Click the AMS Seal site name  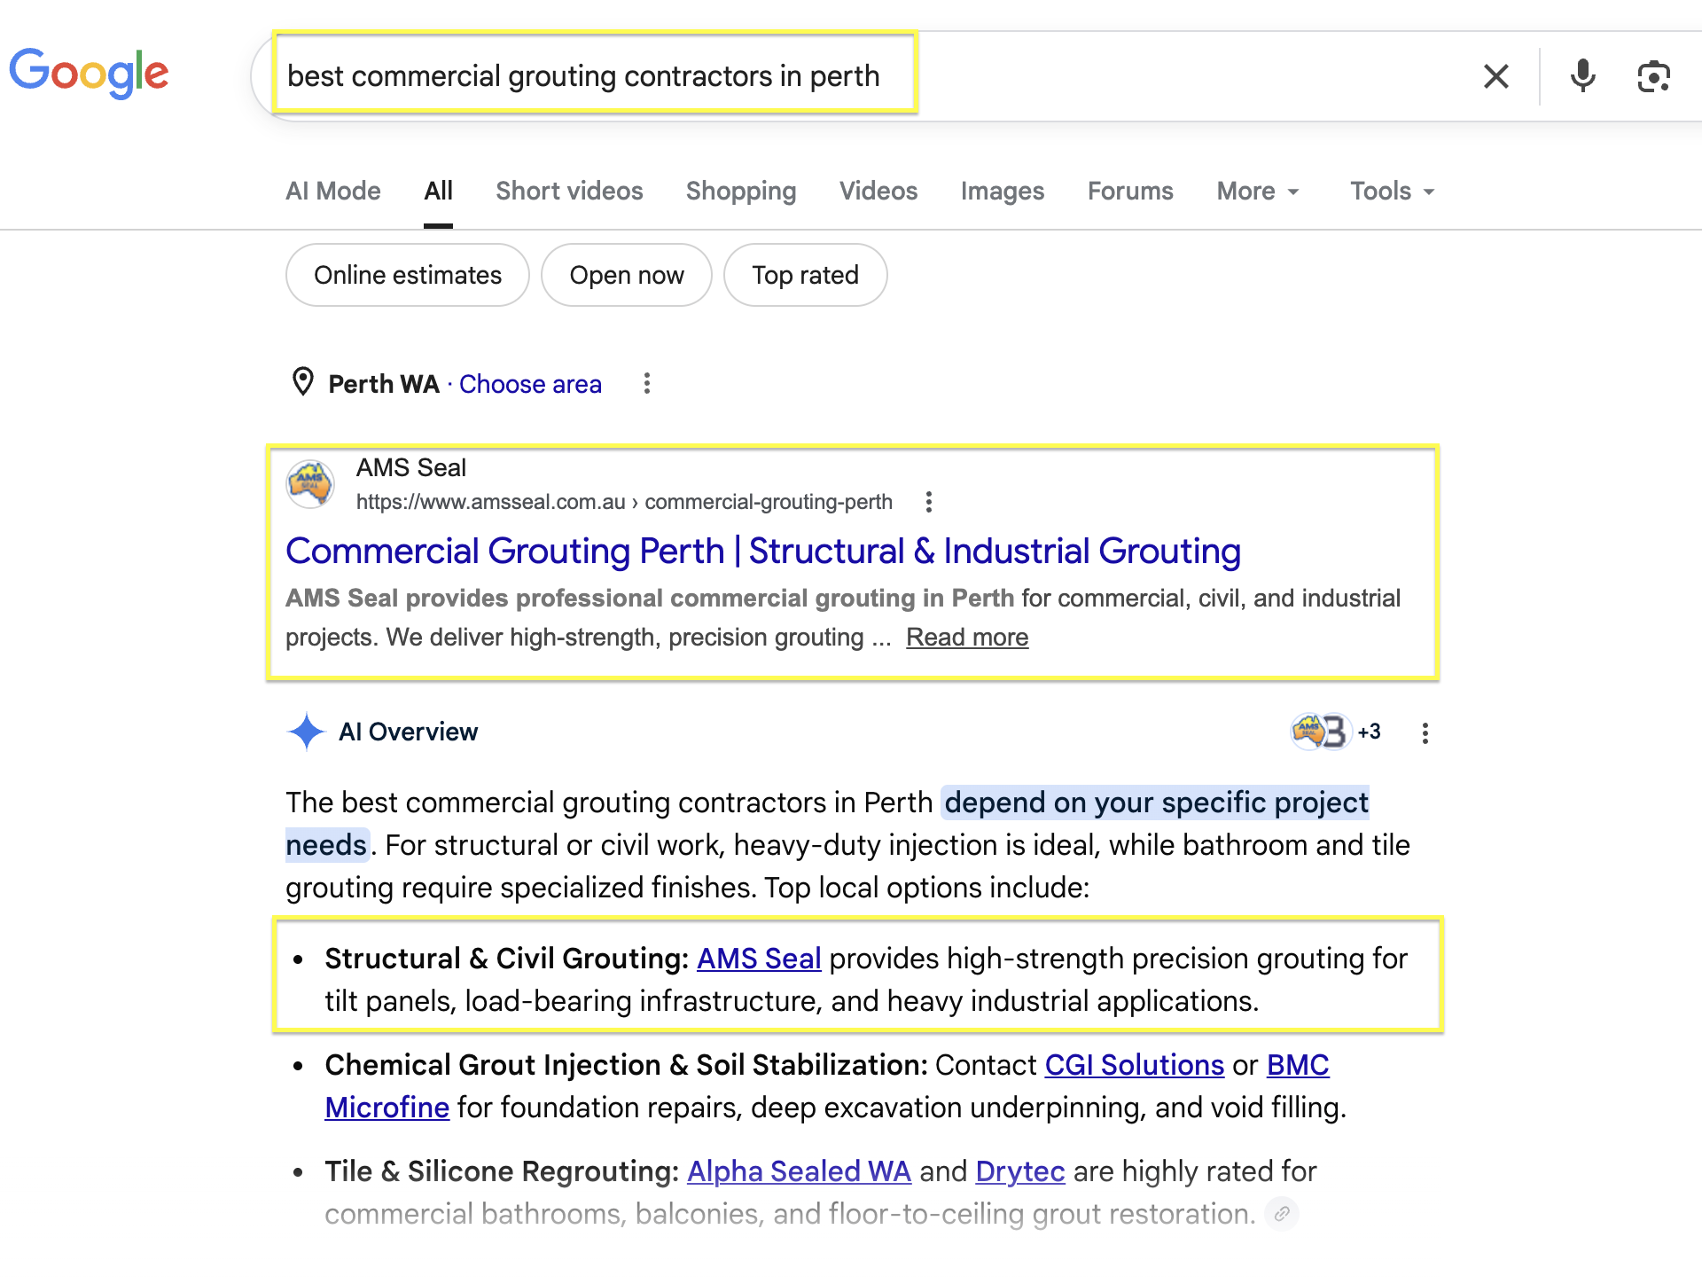tap(411, 467)
